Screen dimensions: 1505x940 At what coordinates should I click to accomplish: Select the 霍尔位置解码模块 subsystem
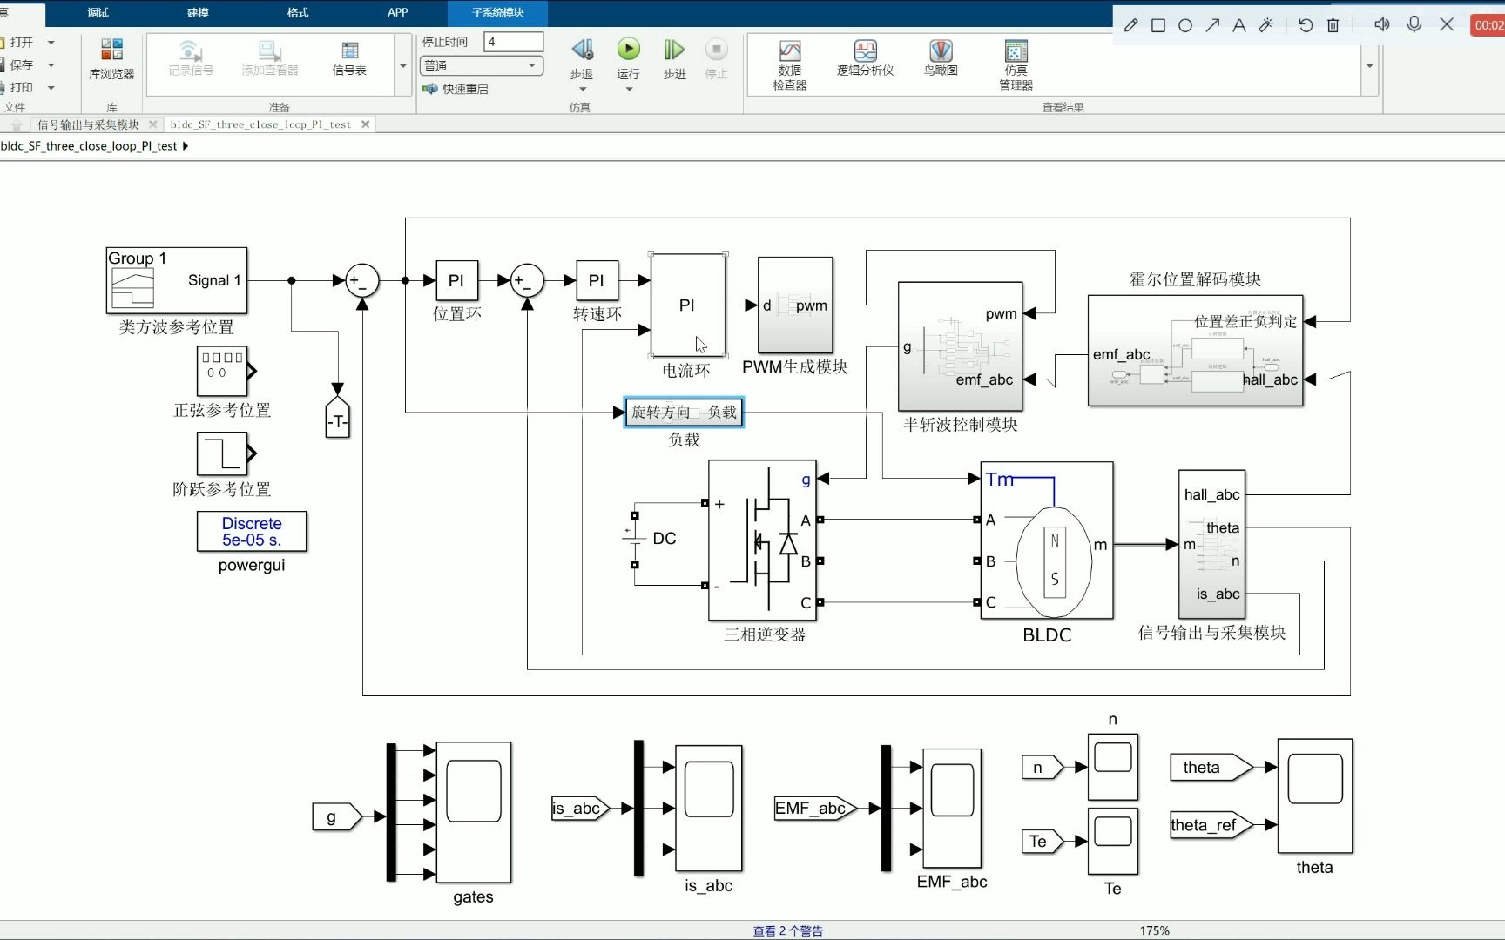coord(1195,351)
